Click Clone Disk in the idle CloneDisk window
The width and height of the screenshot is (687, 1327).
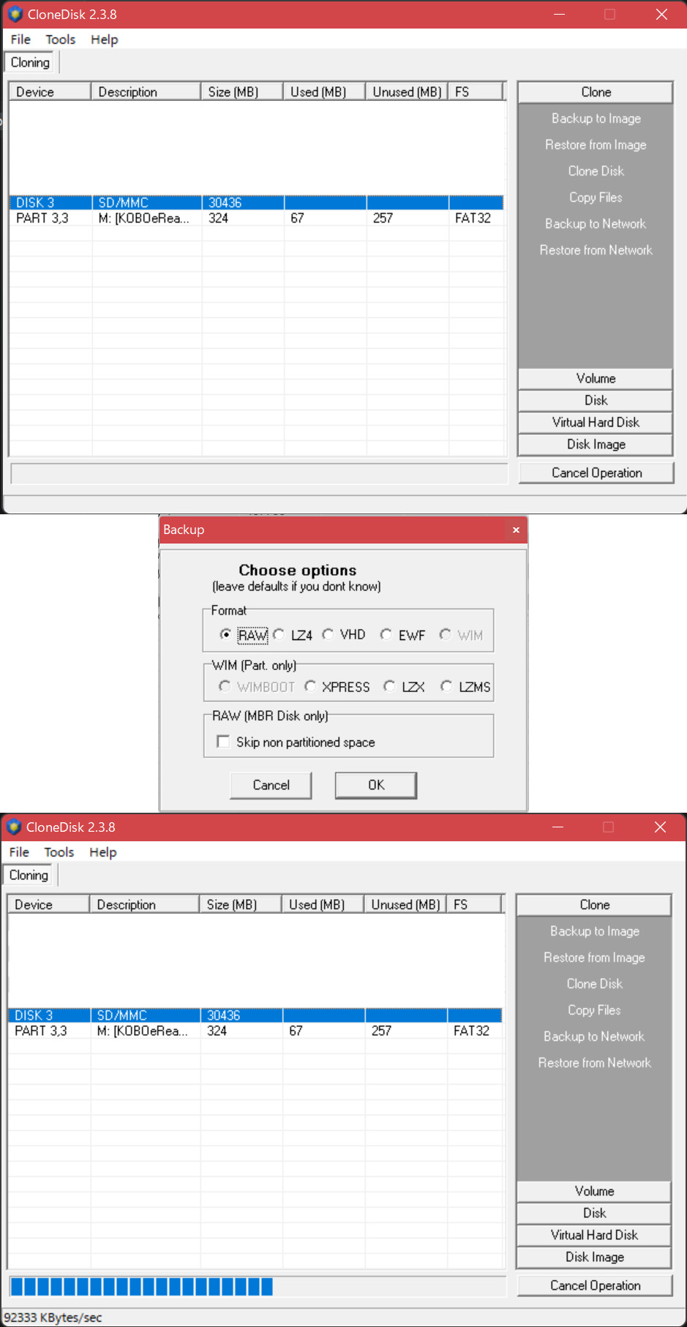click(596, 171)
